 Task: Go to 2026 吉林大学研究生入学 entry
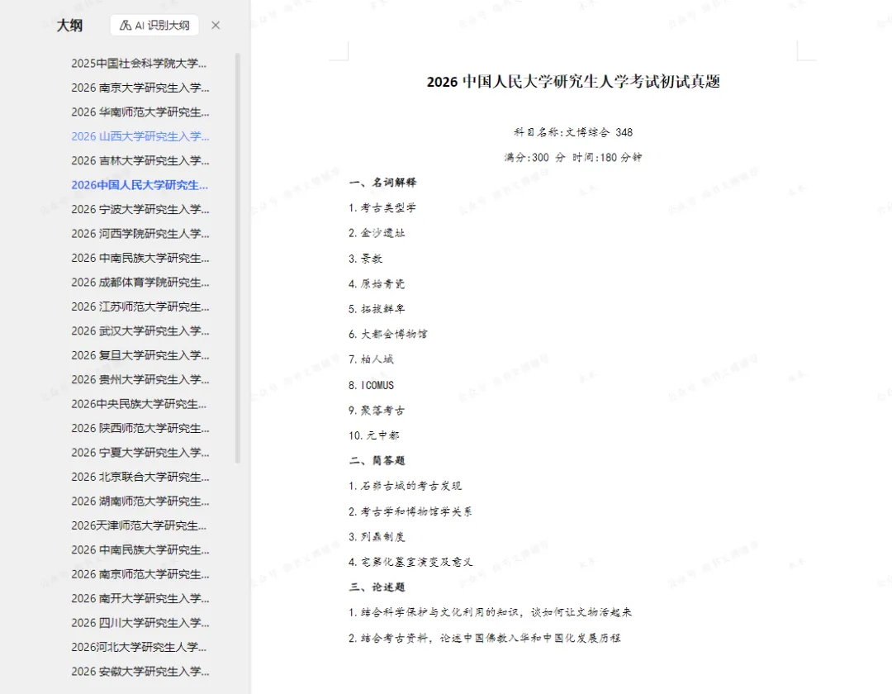click(x=140, y=161)
